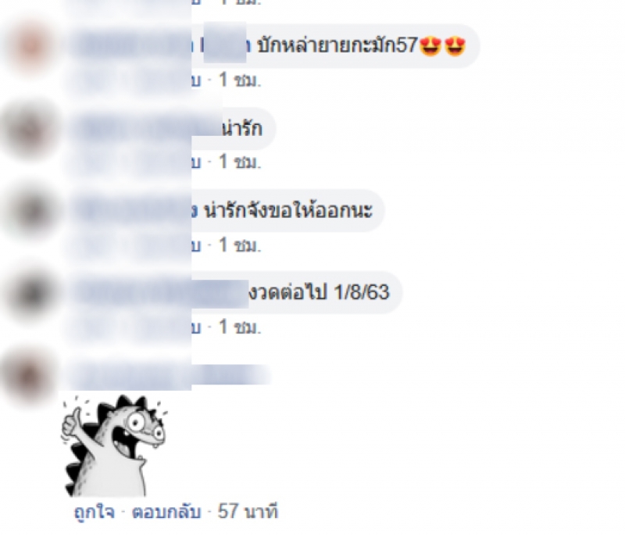The height and width of the screenshot is (536, 625).
Task: Click the second heart-eyes emoji in top comment
Action: (x=455, y=46)
